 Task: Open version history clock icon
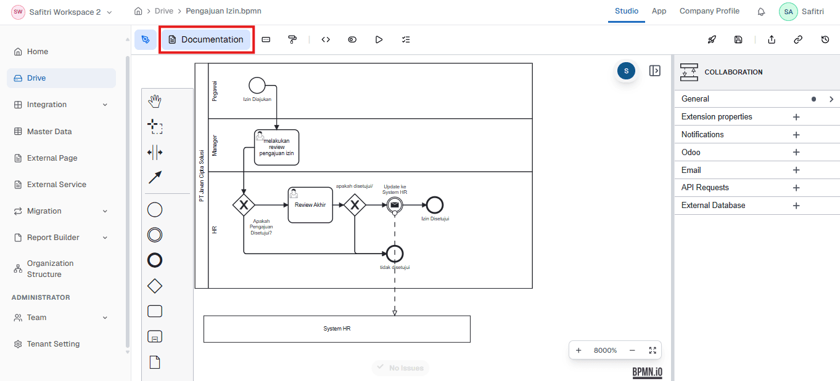pyautogui.click(x=825, y=39)
